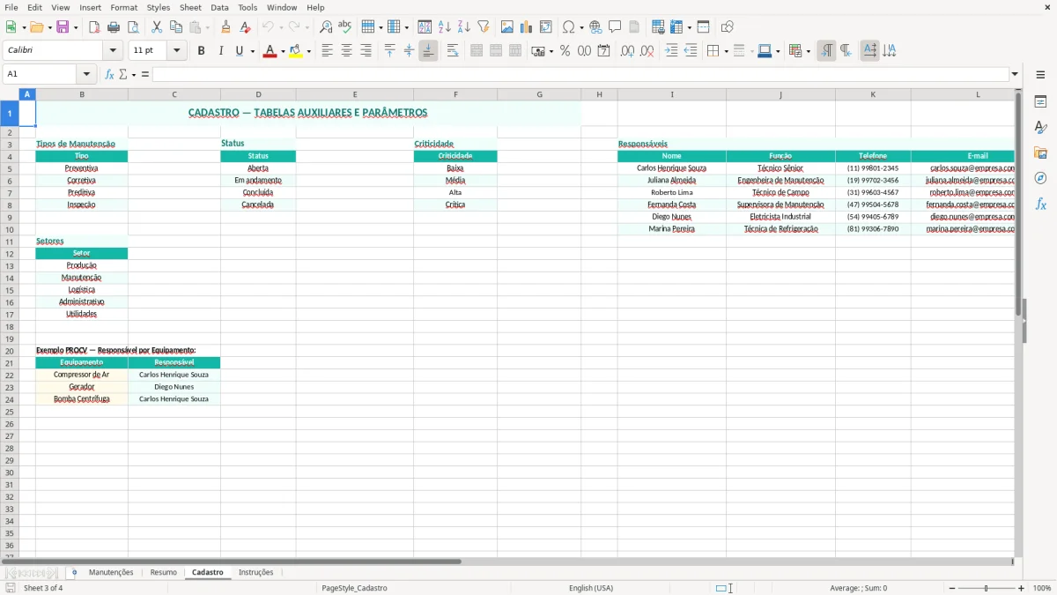
Task: Insert image icon
Action: 507,27
